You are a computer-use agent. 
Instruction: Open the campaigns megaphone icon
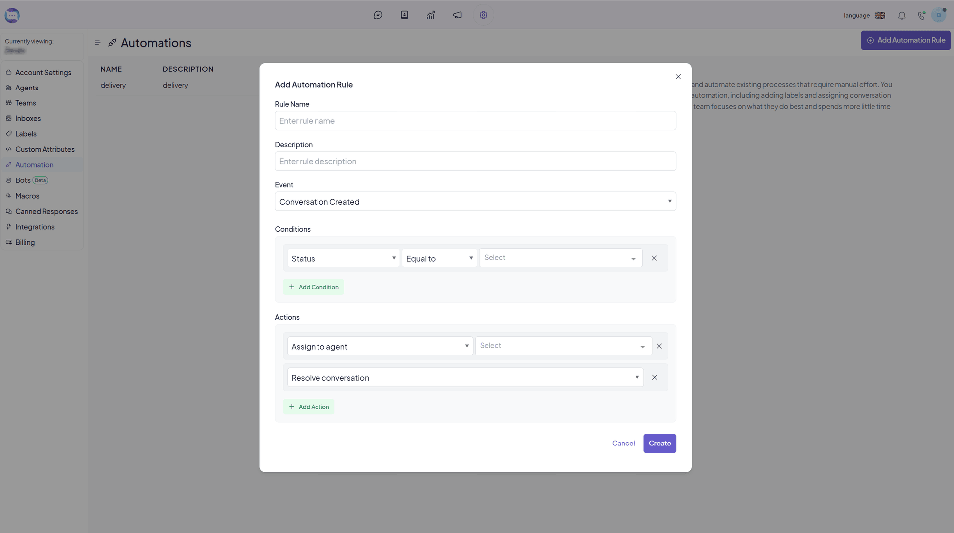pos(457,15)
